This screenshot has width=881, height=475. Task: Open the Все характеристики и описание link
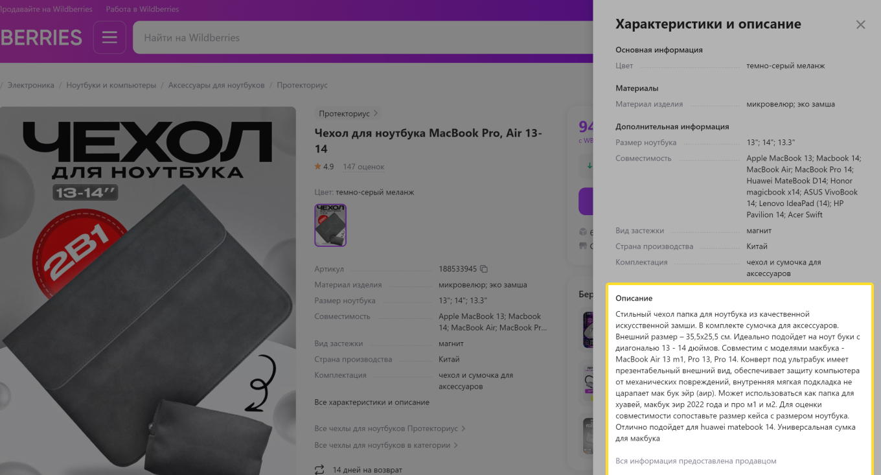pyautogui.click(x=372, y=402)
